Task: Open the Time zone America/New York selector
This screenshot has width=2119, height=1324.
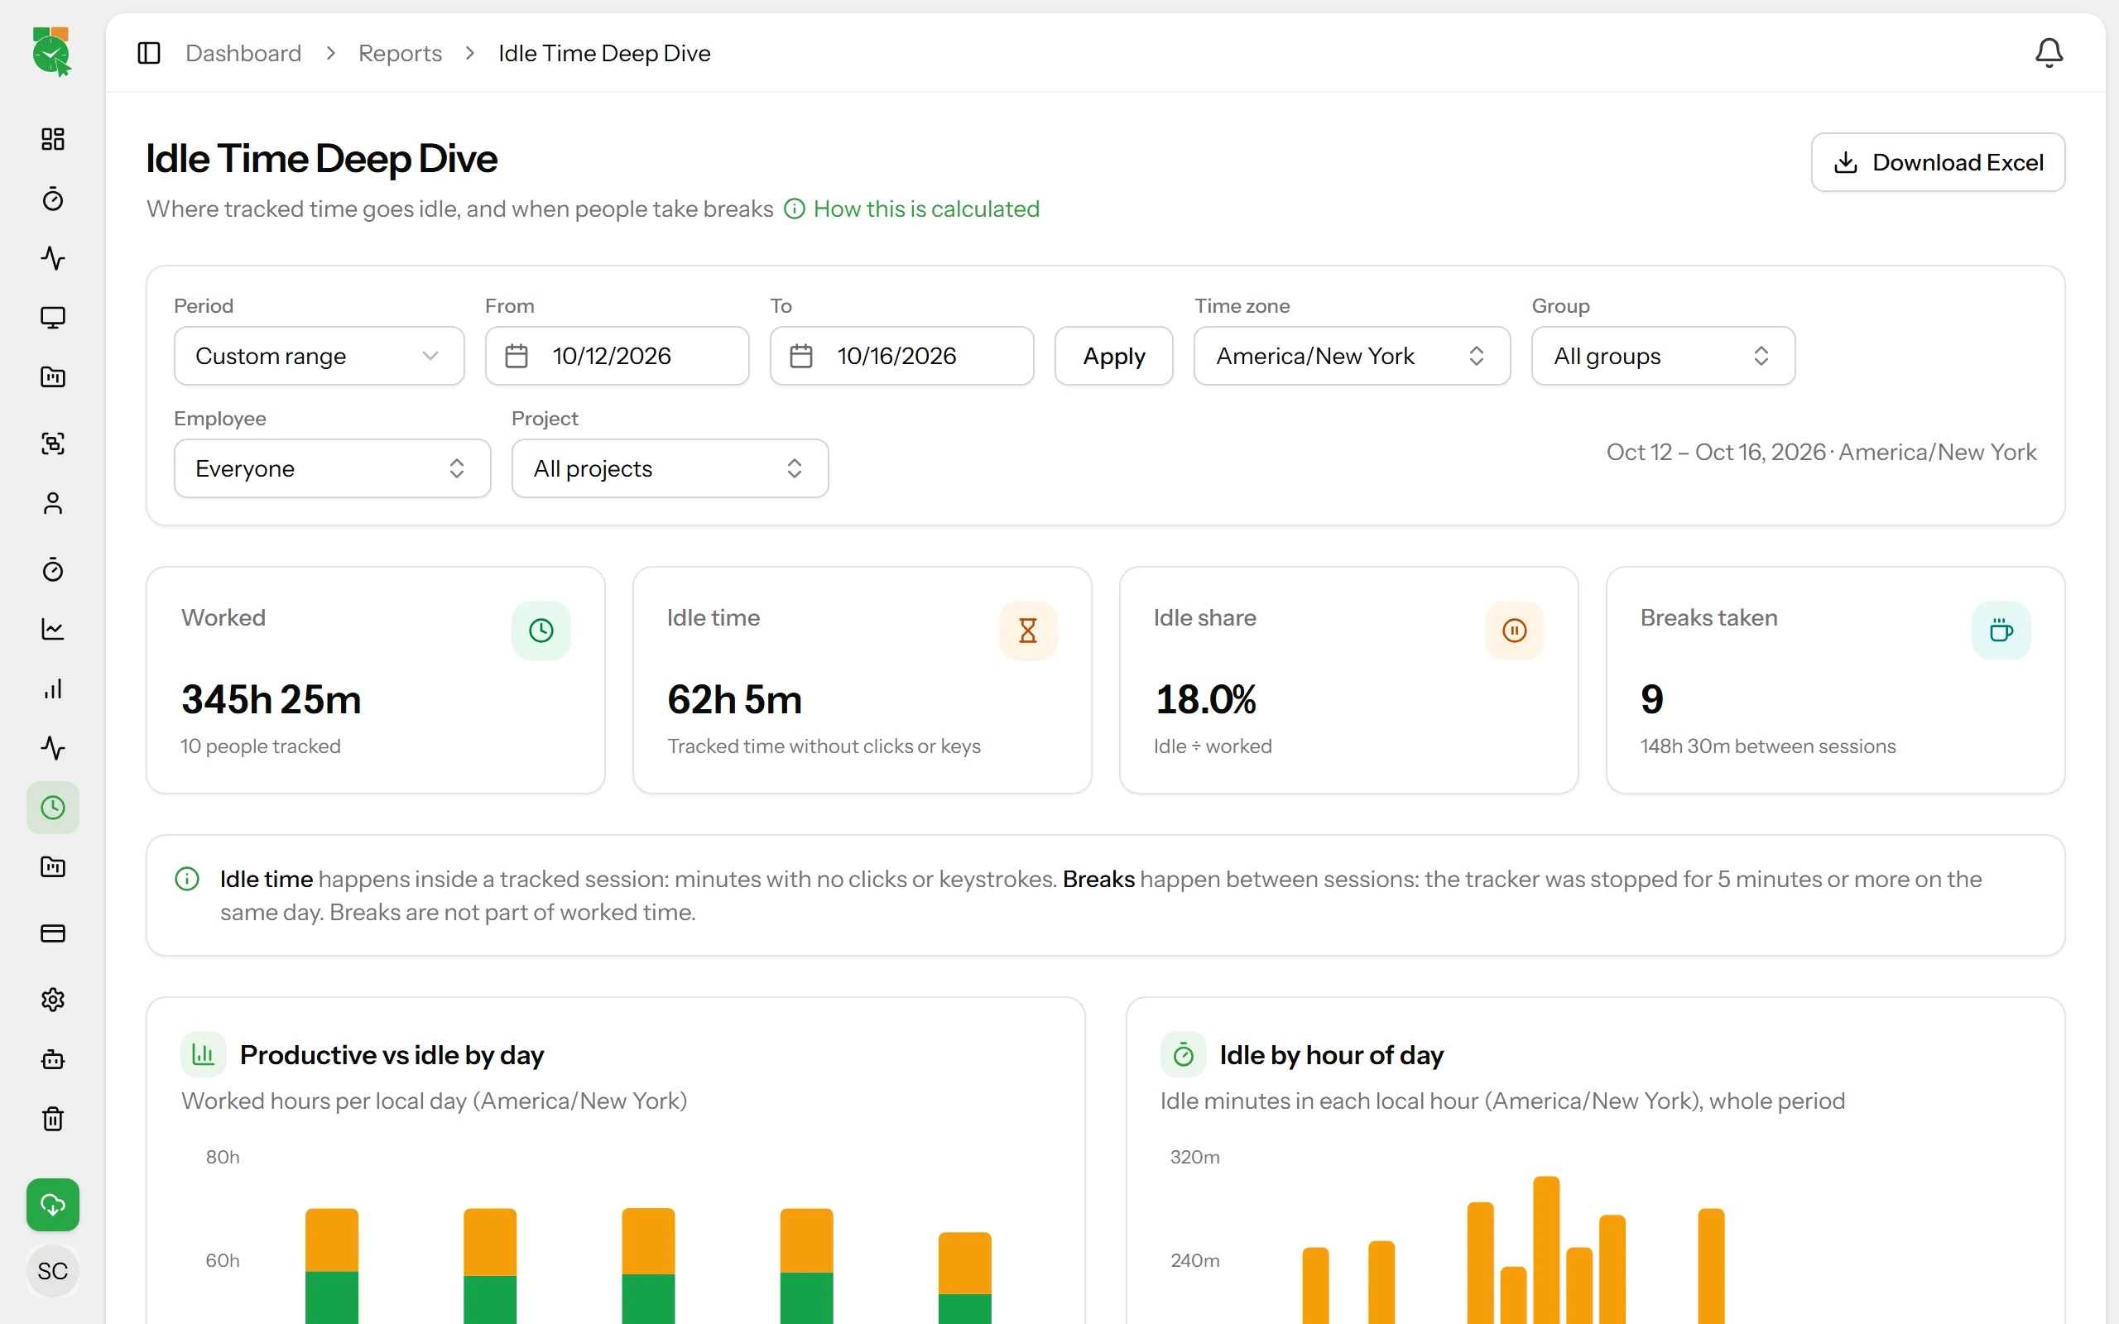Action: (1352, 357)
